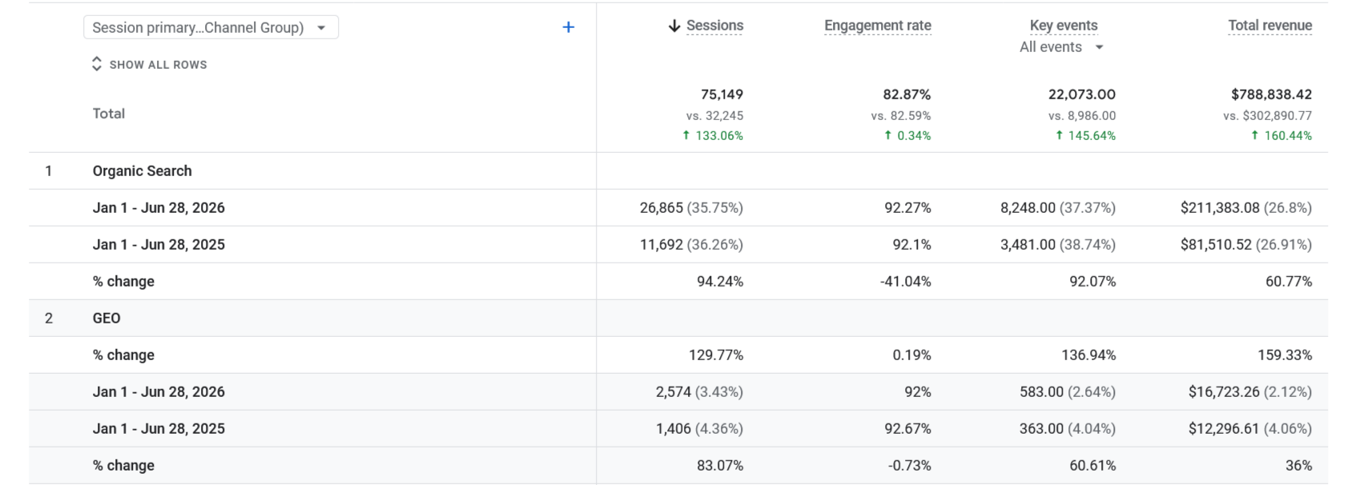Click the key events increase 145.64%
The width and height of the screenshot is (1356, 485).
(x=1085, y=136)
